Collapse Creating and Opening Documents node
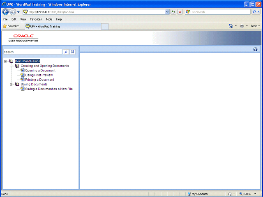The width and height of the screenshot is (263, 197). (x=11, y=66)
